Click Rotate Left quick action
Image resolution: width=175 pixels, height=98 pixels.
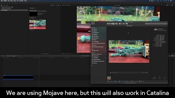point(154,78)
